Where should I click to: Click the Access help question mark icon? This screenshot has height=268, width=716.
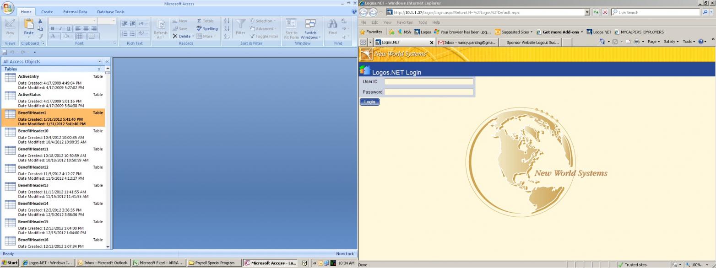pos(354,11)
